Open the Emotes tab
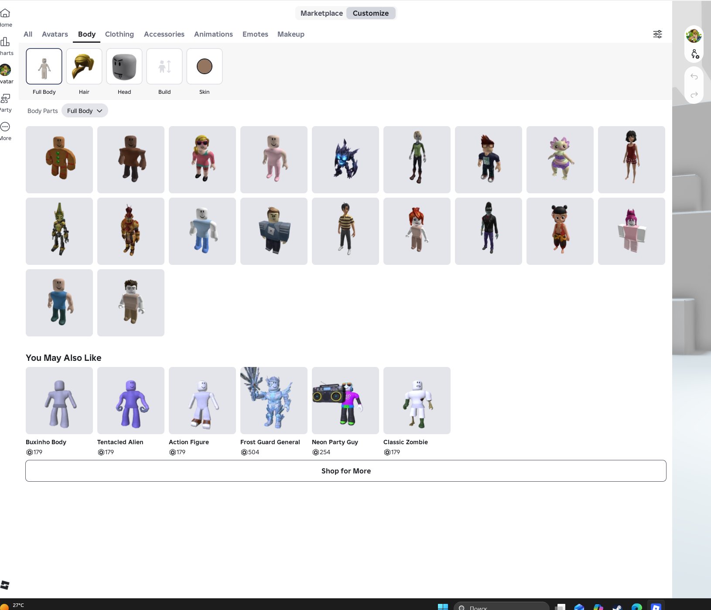The height and width of the screenshot is (610, 711). (255, 34)
